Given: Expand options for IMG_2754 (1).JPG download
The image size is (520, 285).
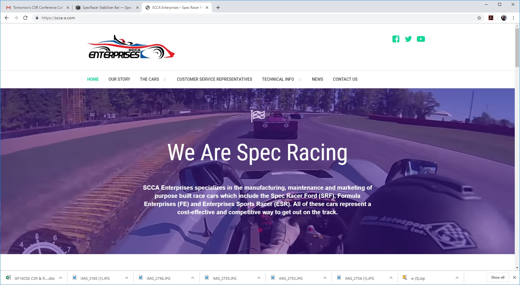Looking at the screenshot, I should pos(391,278).
